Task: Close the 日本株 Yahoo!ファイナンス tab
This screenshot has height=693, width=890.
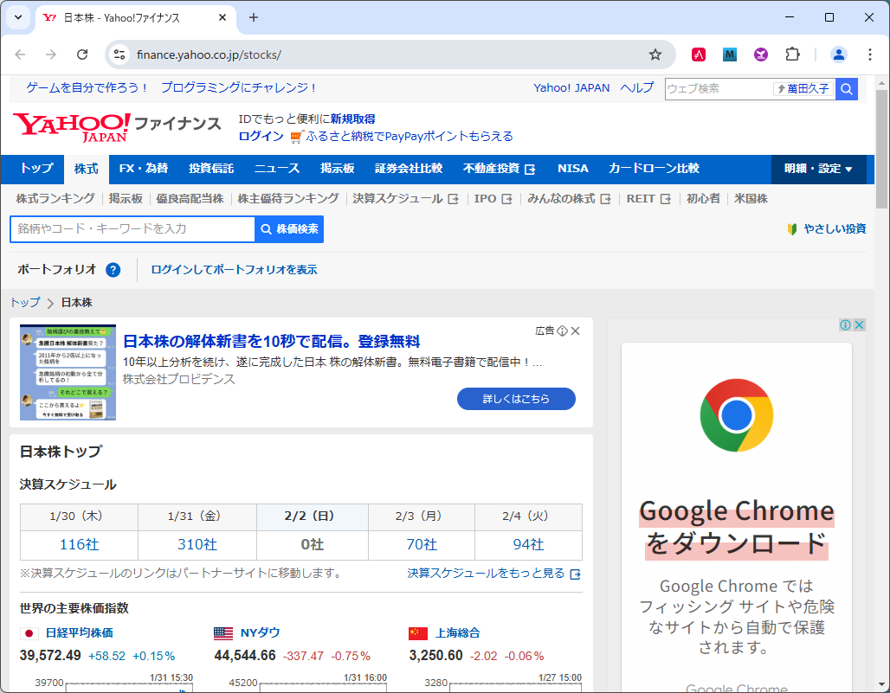Action: 222,17
